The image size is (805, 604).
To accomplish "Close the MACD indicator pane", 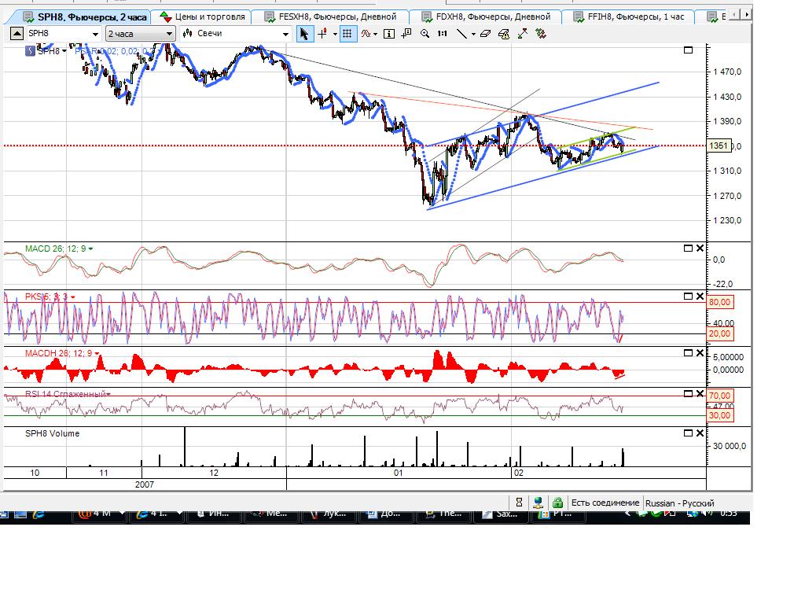I will coord(700,249).
